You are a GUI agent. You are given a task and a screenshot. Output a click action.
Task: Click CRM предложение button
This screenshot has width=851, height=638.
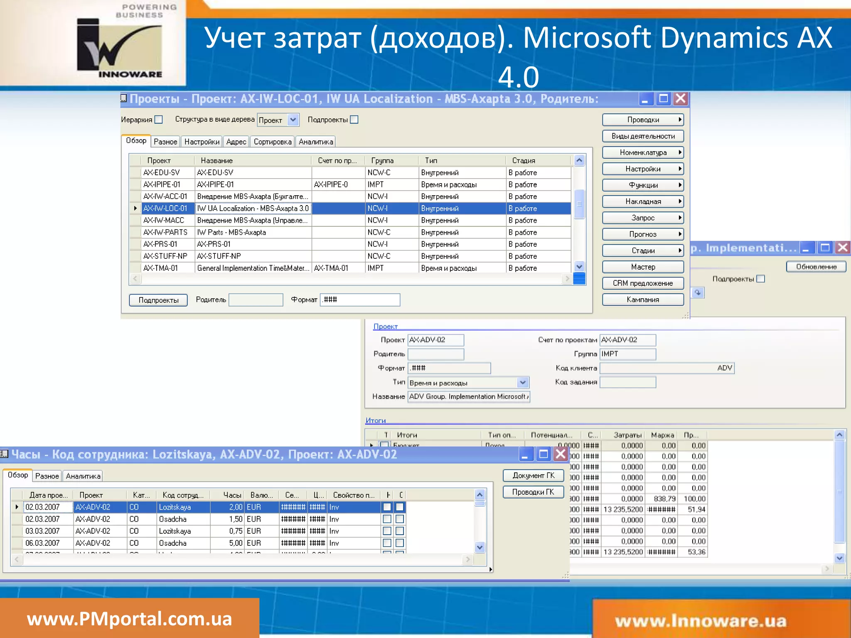point(643,283)
